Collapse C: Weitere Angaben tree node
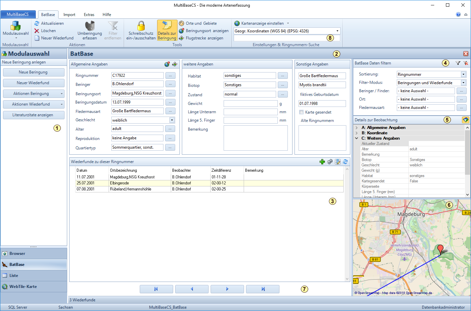 click(x=357, y=138)
